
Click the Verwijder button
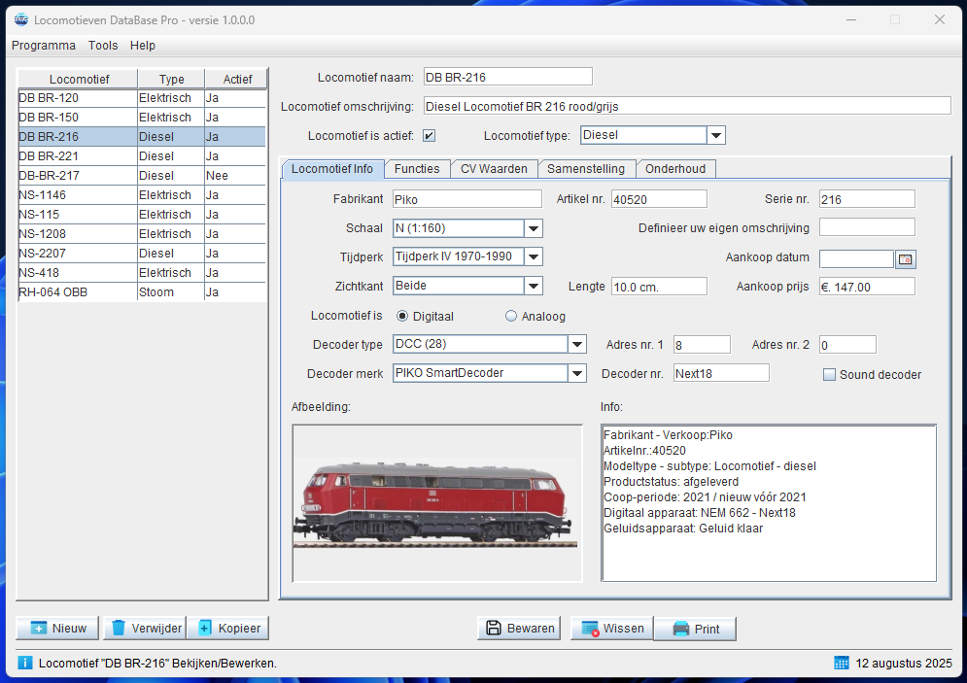(146, 629)
